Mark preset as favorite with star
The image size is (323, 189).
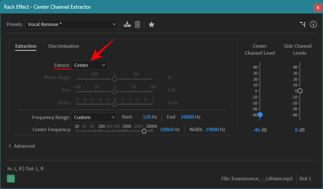[152, 25]
